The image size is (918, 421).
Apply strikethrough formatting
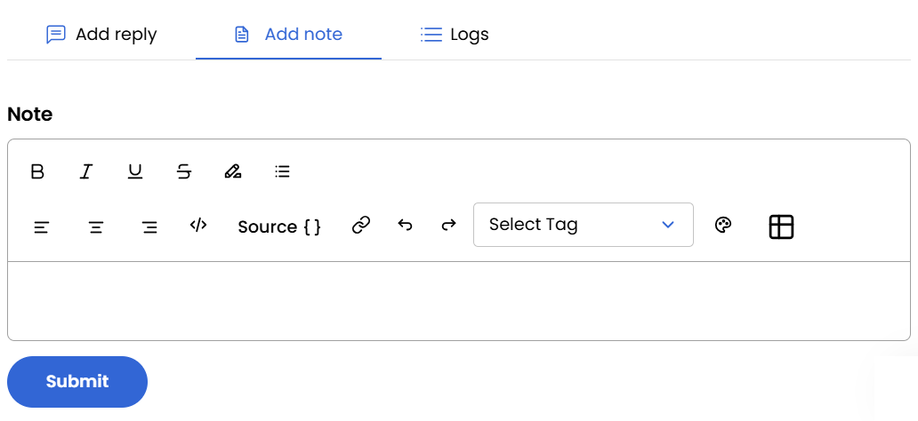tap(184, 171)
